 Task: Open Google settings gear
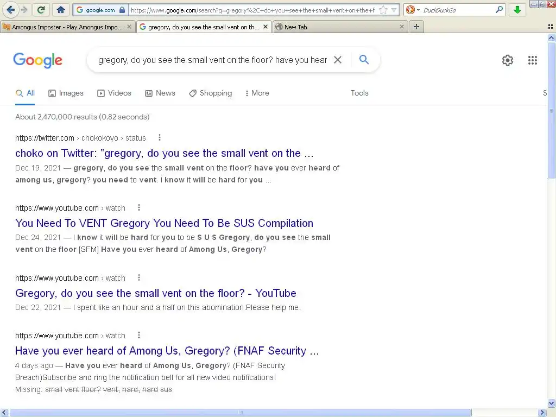(508, 60)
